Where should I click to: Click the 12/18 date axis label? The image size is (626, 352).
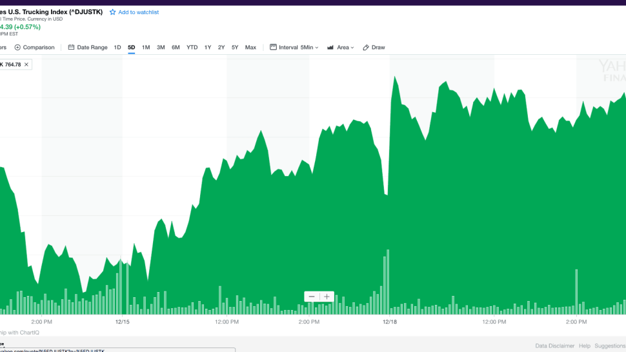pos(390,322)
